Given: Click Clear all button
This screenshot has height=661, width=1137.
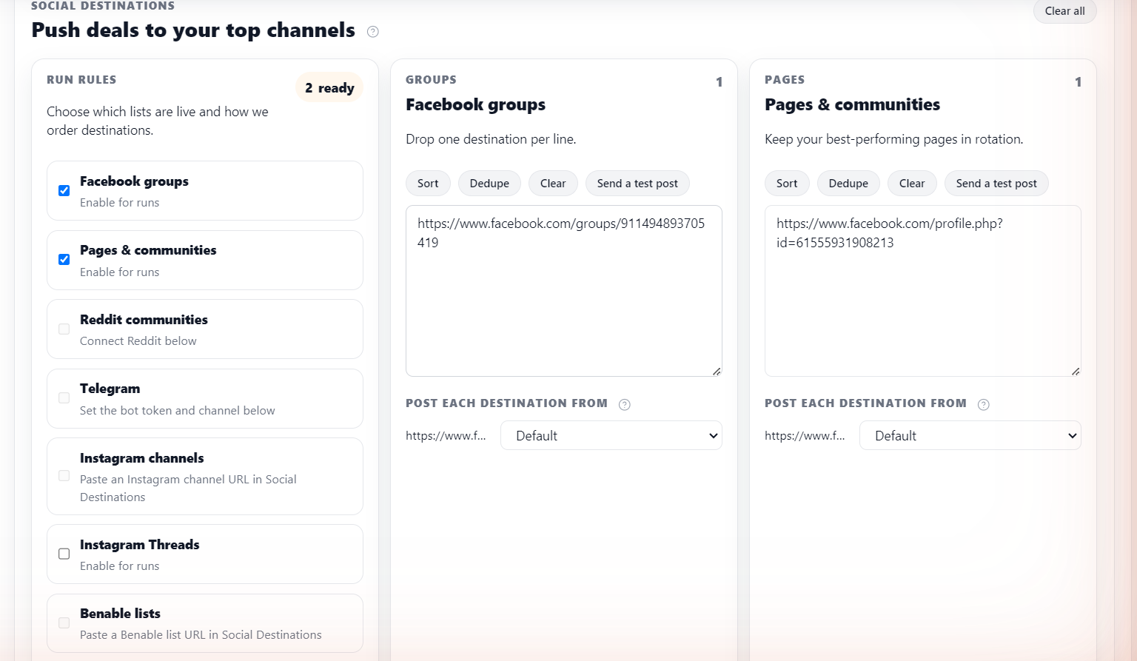Looking at the screenshot, I should tap(1064, 11).
